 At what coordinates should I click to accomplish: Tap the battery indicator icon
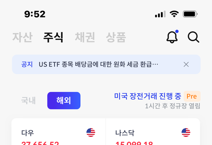pos(190,14)
